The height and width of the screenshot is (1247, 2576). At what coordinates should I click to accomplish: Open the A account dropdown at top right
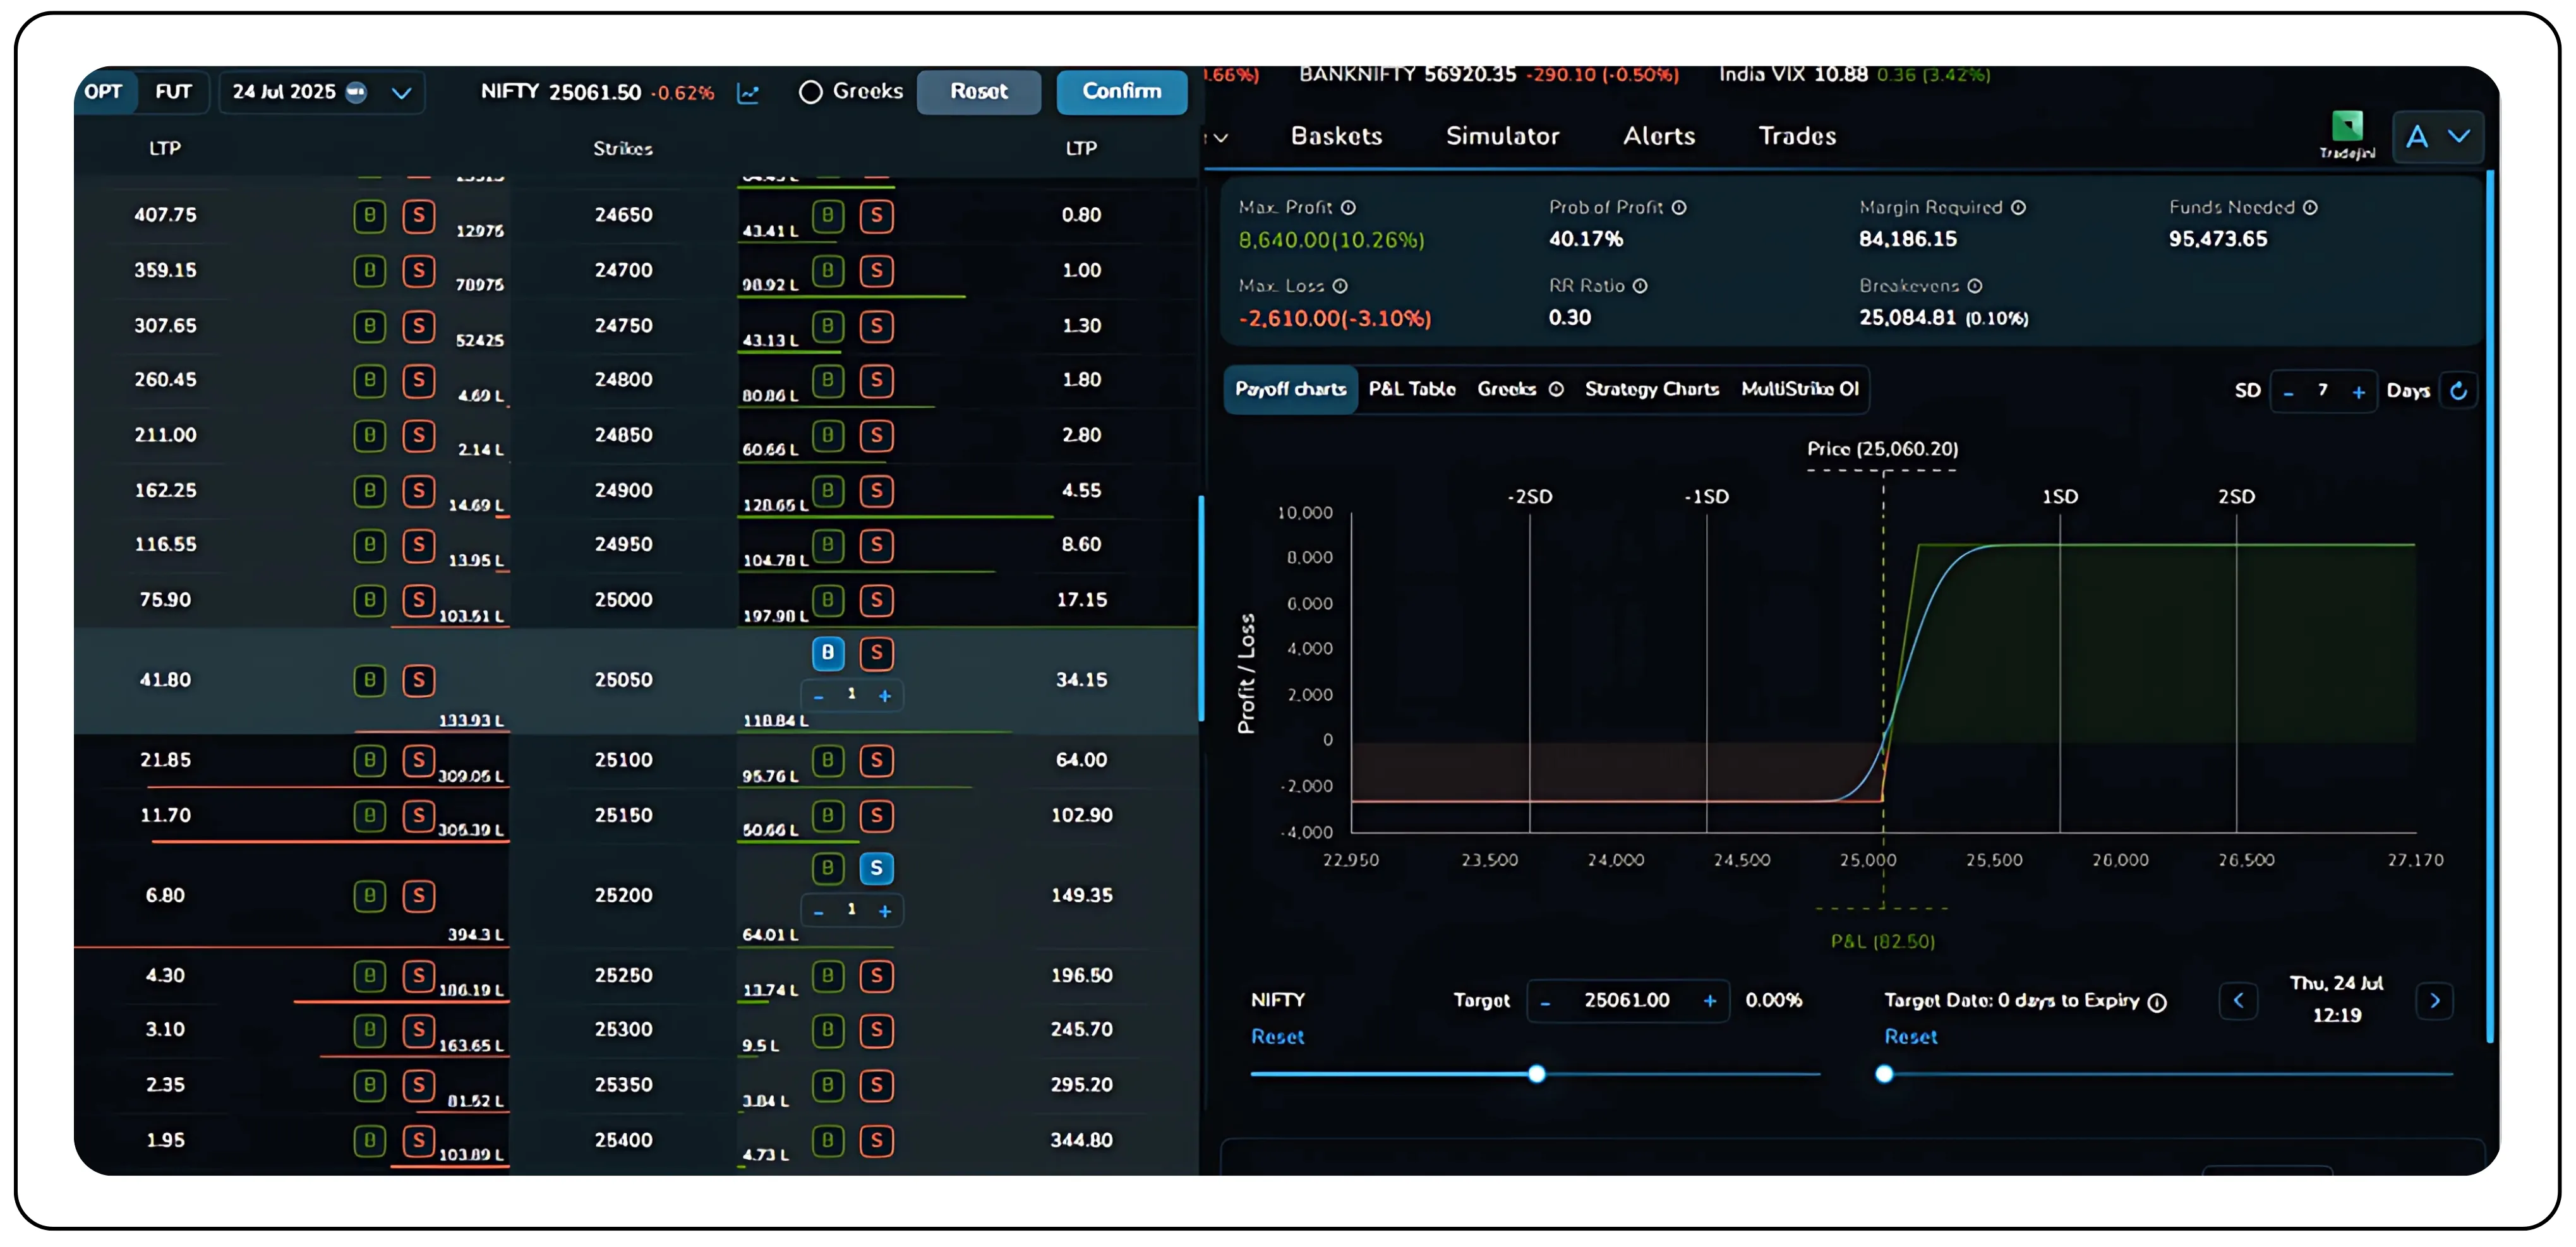tap(2438, 136)
